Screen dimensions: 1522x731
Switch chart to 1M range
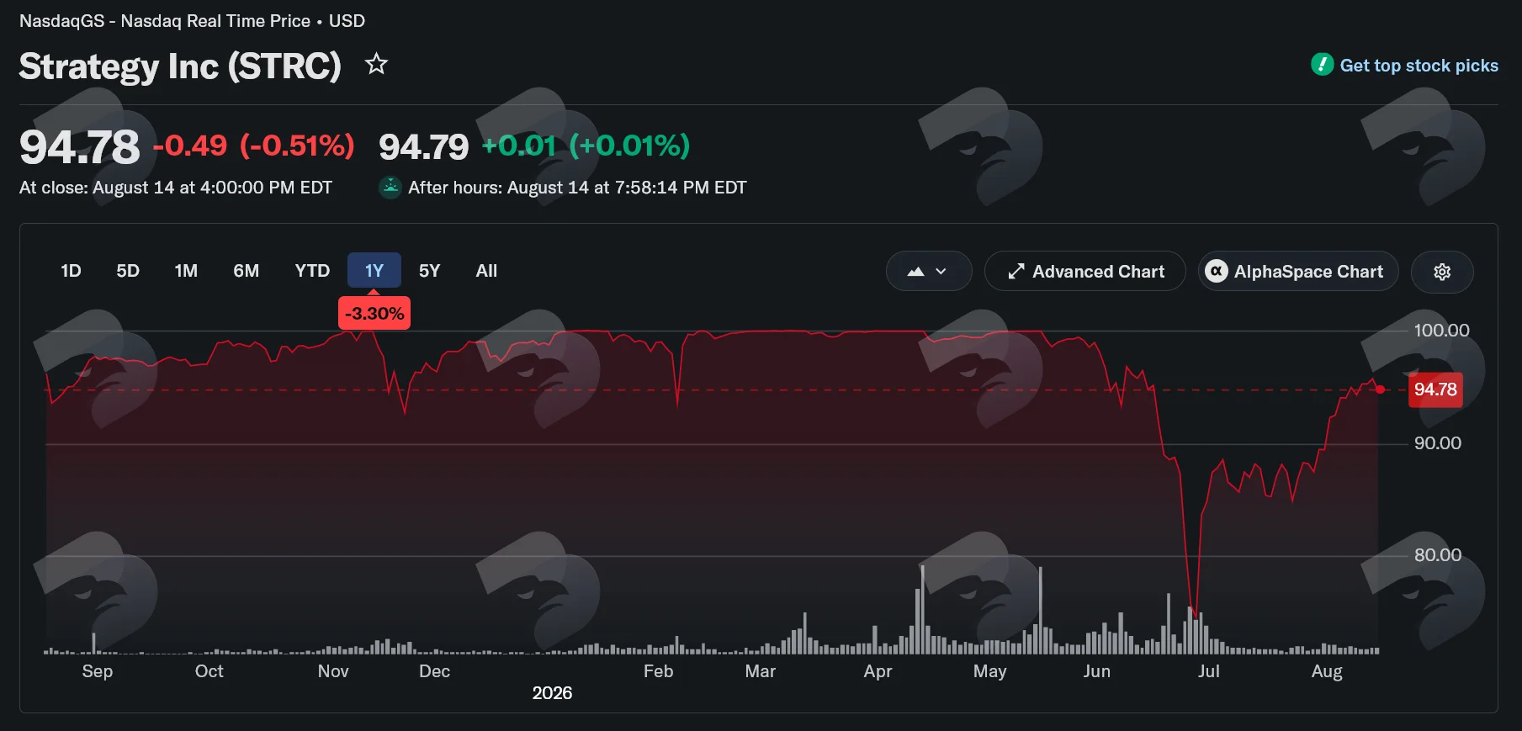(186, 271)
